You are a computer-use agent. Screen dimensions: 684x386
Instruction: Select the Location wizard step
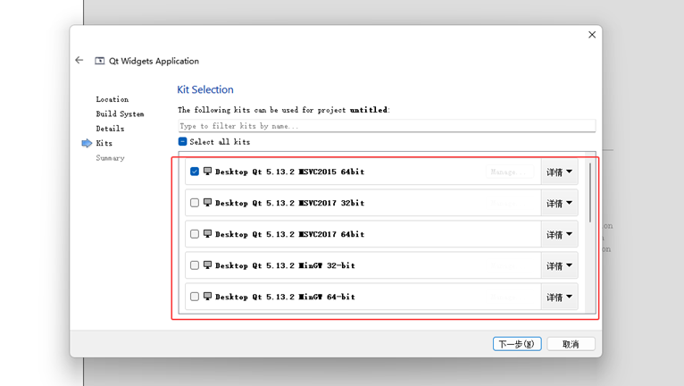click(x=113, y=99)
